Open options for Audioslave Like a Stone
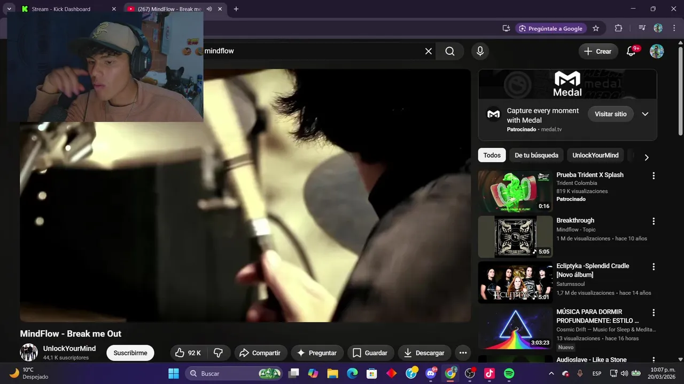This screenshot has width=684, height=384. pyautogui.click(x=653, y=359)
